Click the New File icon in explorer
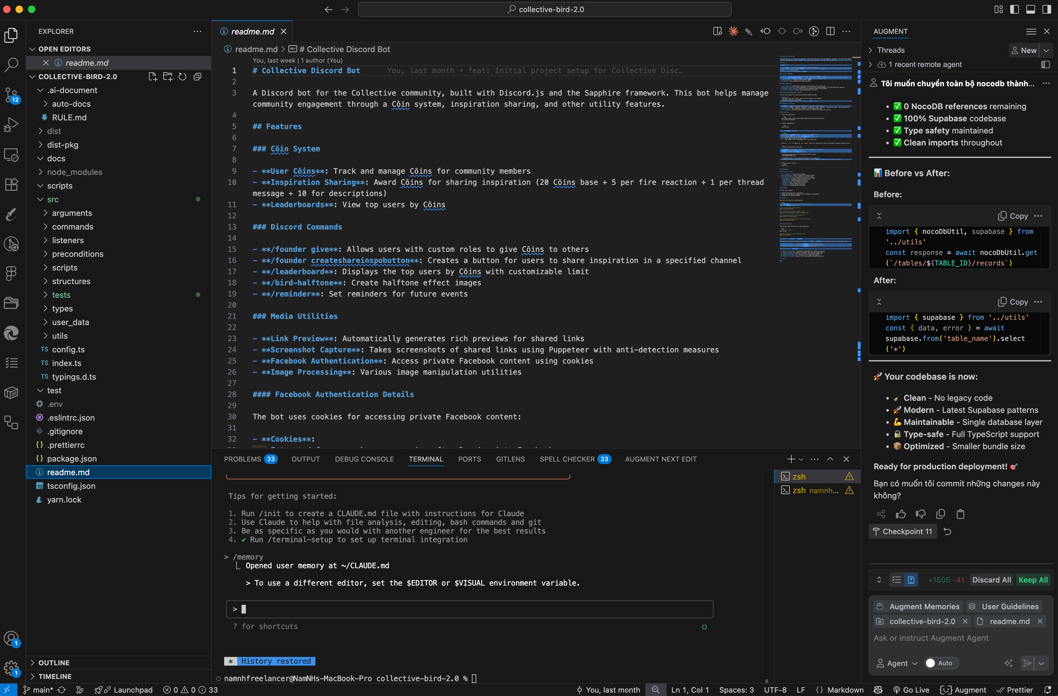 point(152,77)
